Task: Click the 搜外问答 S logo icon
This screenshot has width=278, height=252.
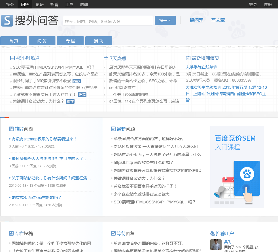Action: coord(7,21)
